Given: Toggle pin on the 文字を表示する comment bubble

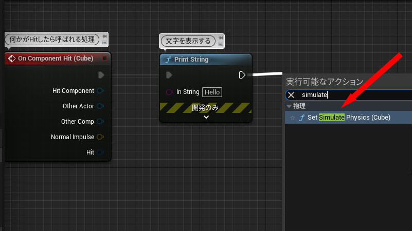Looking at the screenshot, I should tap(220, 38).
